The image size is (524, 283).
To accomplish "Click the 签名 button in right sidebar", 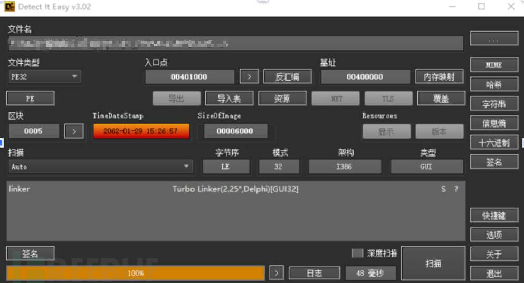I will (x=494, y=162).
